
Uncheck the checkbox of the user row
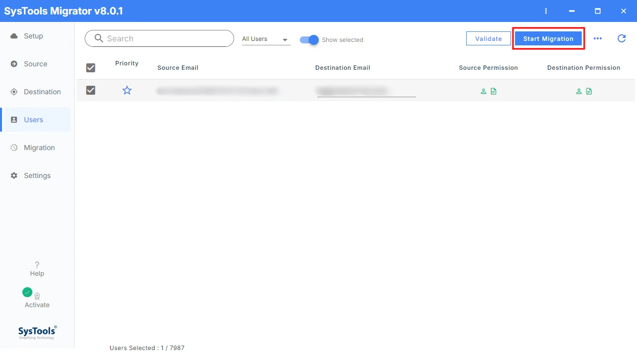[91, 90]
